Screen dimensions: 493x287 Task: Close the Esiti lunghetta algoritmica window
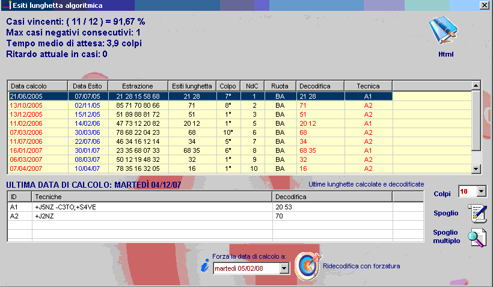(484, 5)
